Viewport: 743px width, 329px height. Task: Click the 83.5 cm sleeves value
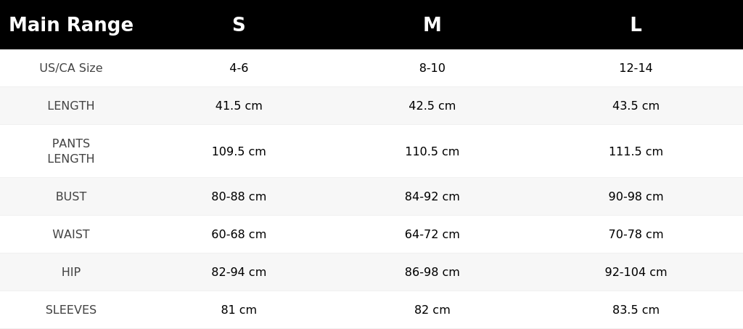tap(636, 310)
